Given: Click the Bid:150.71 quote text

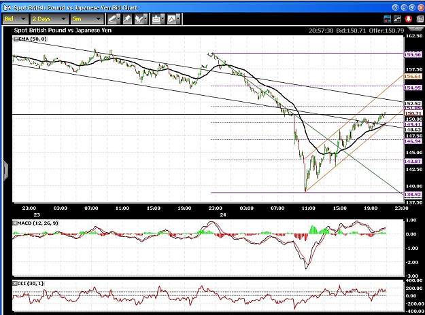Looking at the screenshot, I should (x=351, y=31).
